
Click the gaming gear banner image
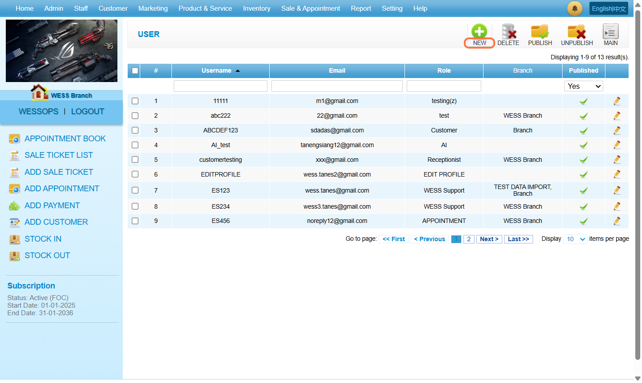(62, 51)
